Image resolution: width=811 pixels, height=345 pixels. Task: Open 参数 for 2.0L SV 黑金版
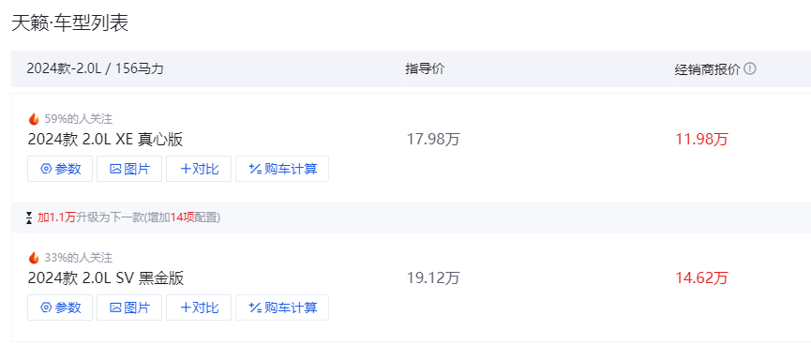coord(60,307)
